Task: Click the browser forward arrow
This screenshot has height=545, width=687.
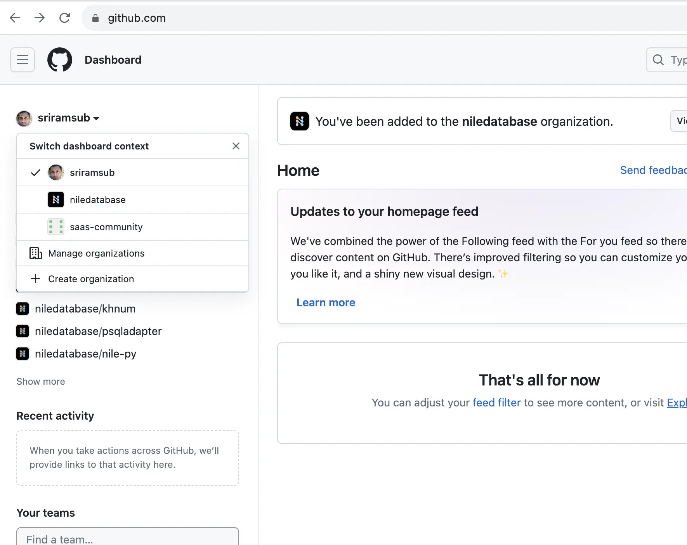Action: pos(40,18)
